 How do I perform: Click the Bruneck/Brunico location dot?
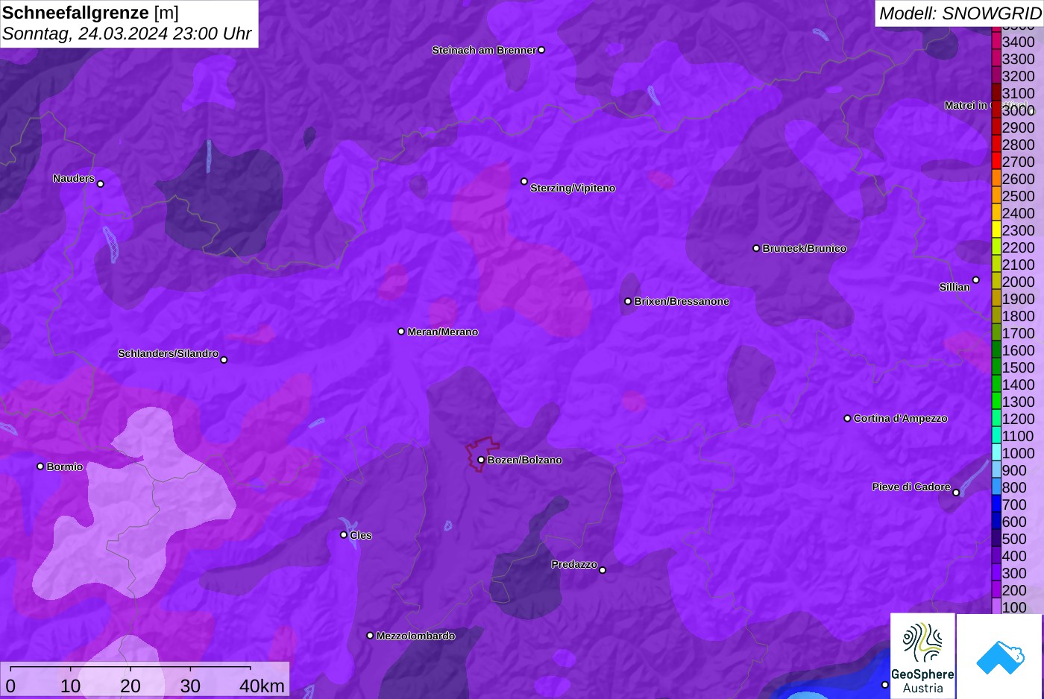[x=756, y=248]
